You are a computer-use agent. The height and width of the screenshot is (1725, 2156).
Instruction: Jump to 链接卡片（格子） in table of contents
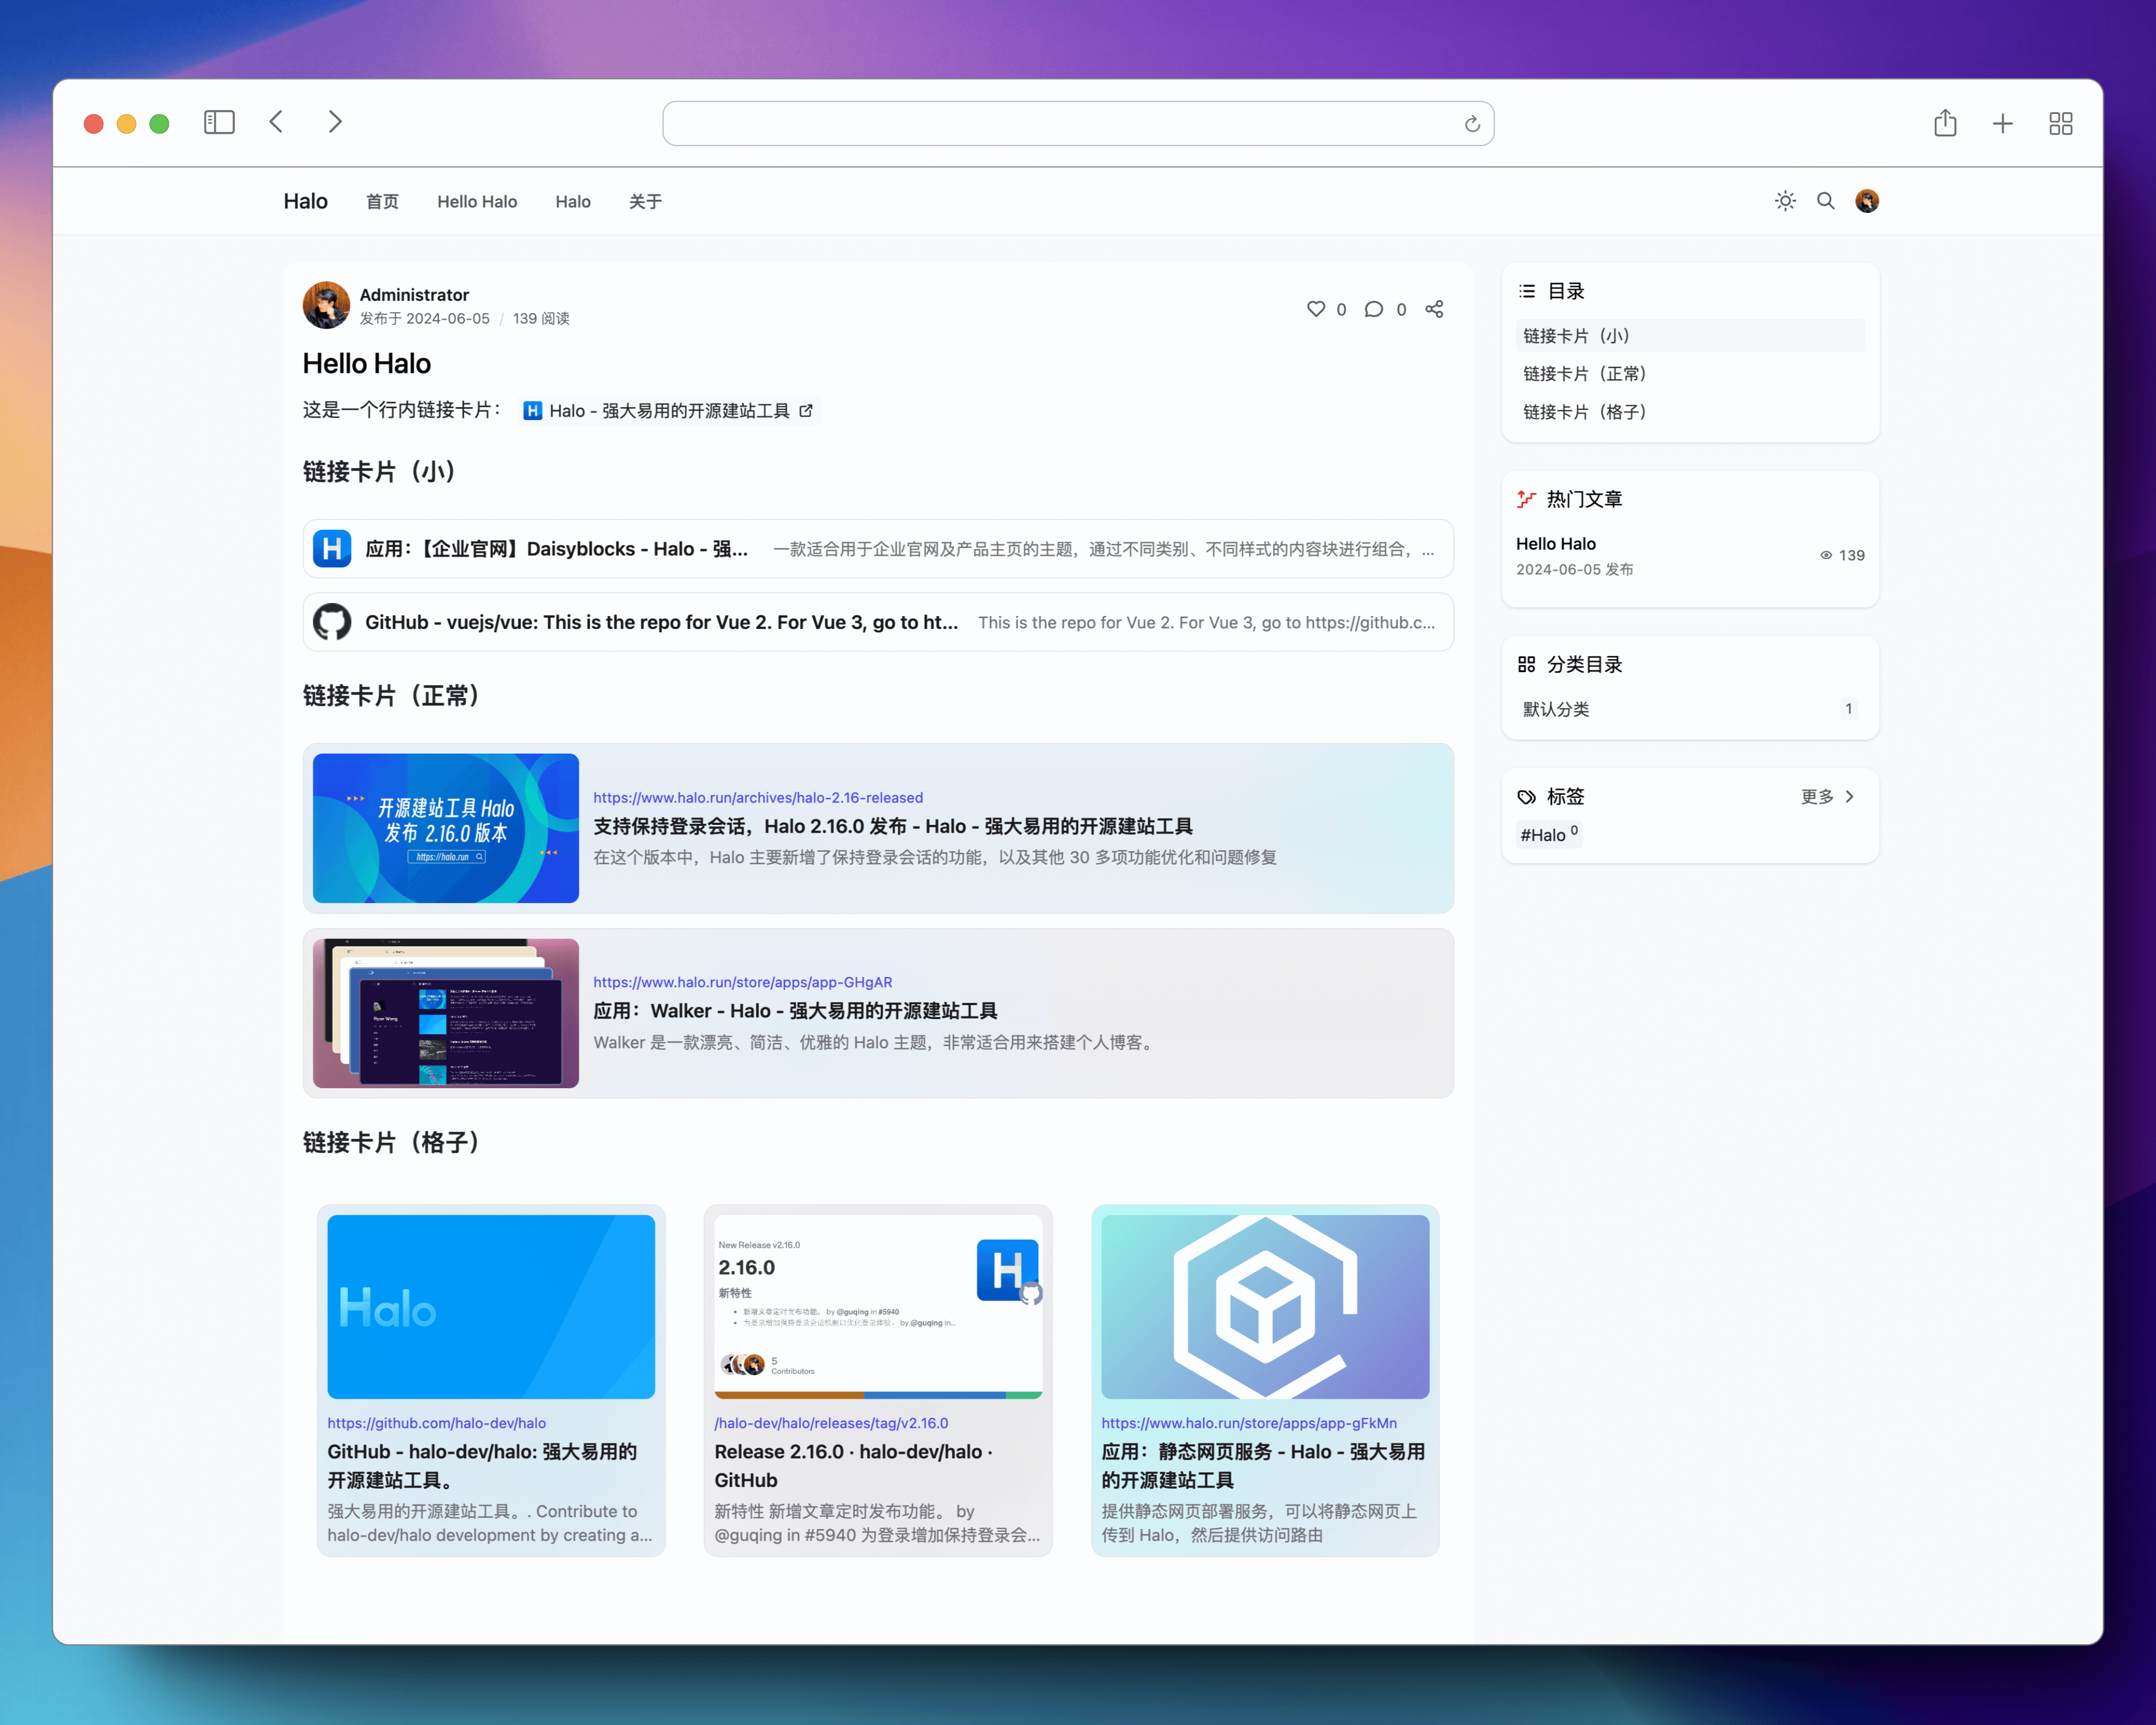(x=1584, y=412)
